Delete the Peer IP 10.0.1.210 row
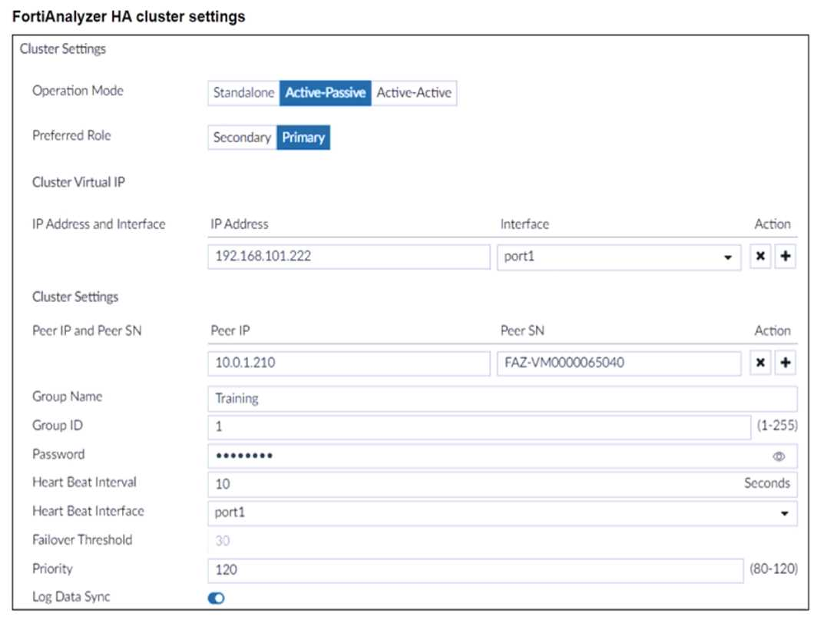The height and width of the screenshot is (617, 814). pyautogui.click(x=760, y=363)
